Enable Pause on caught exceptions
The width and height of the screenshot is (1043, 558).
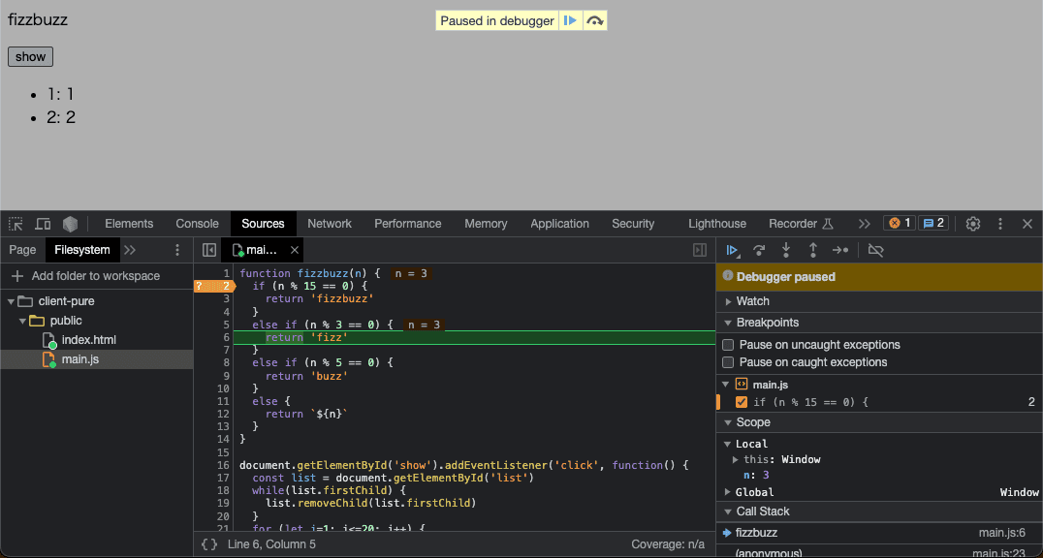point(728,362)
